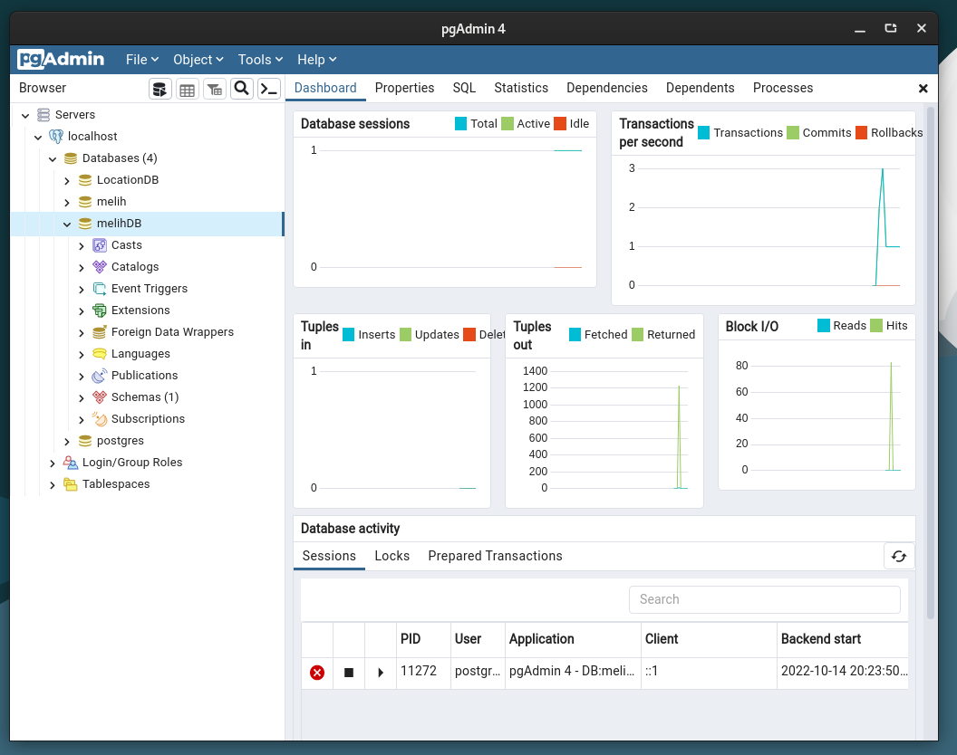Collapse the melihDB database node
This screenshot has width=957, height=755.
[67, 225]
